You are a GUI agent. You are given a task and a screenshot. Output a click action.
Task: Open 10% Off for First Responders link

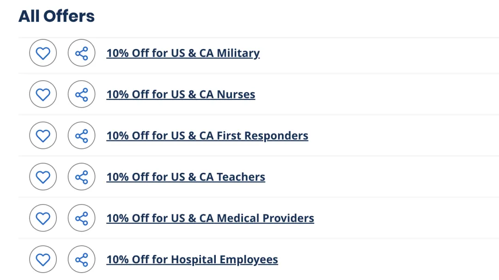[x=207, y=135]
